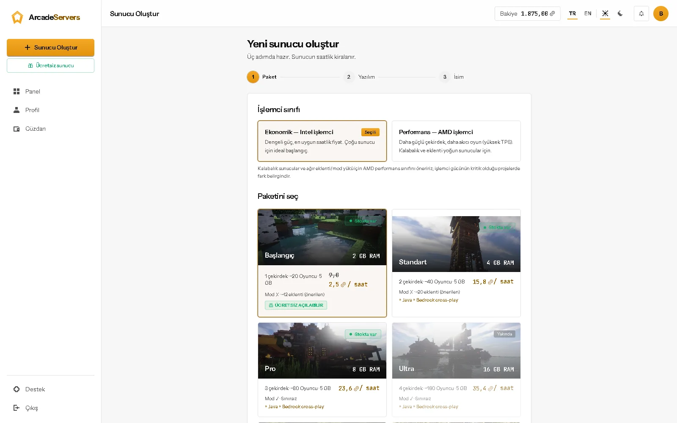
Task: Click the plus icon in Sunucu Oluştur
Action: click(x=28, y=47)
